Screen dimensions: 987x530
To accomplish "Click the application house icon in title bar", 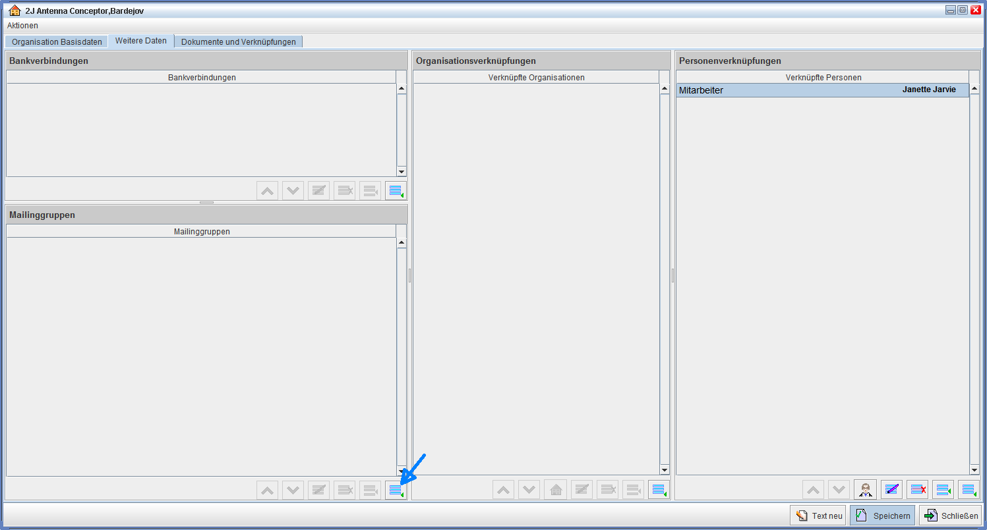I will pos(15,11).
